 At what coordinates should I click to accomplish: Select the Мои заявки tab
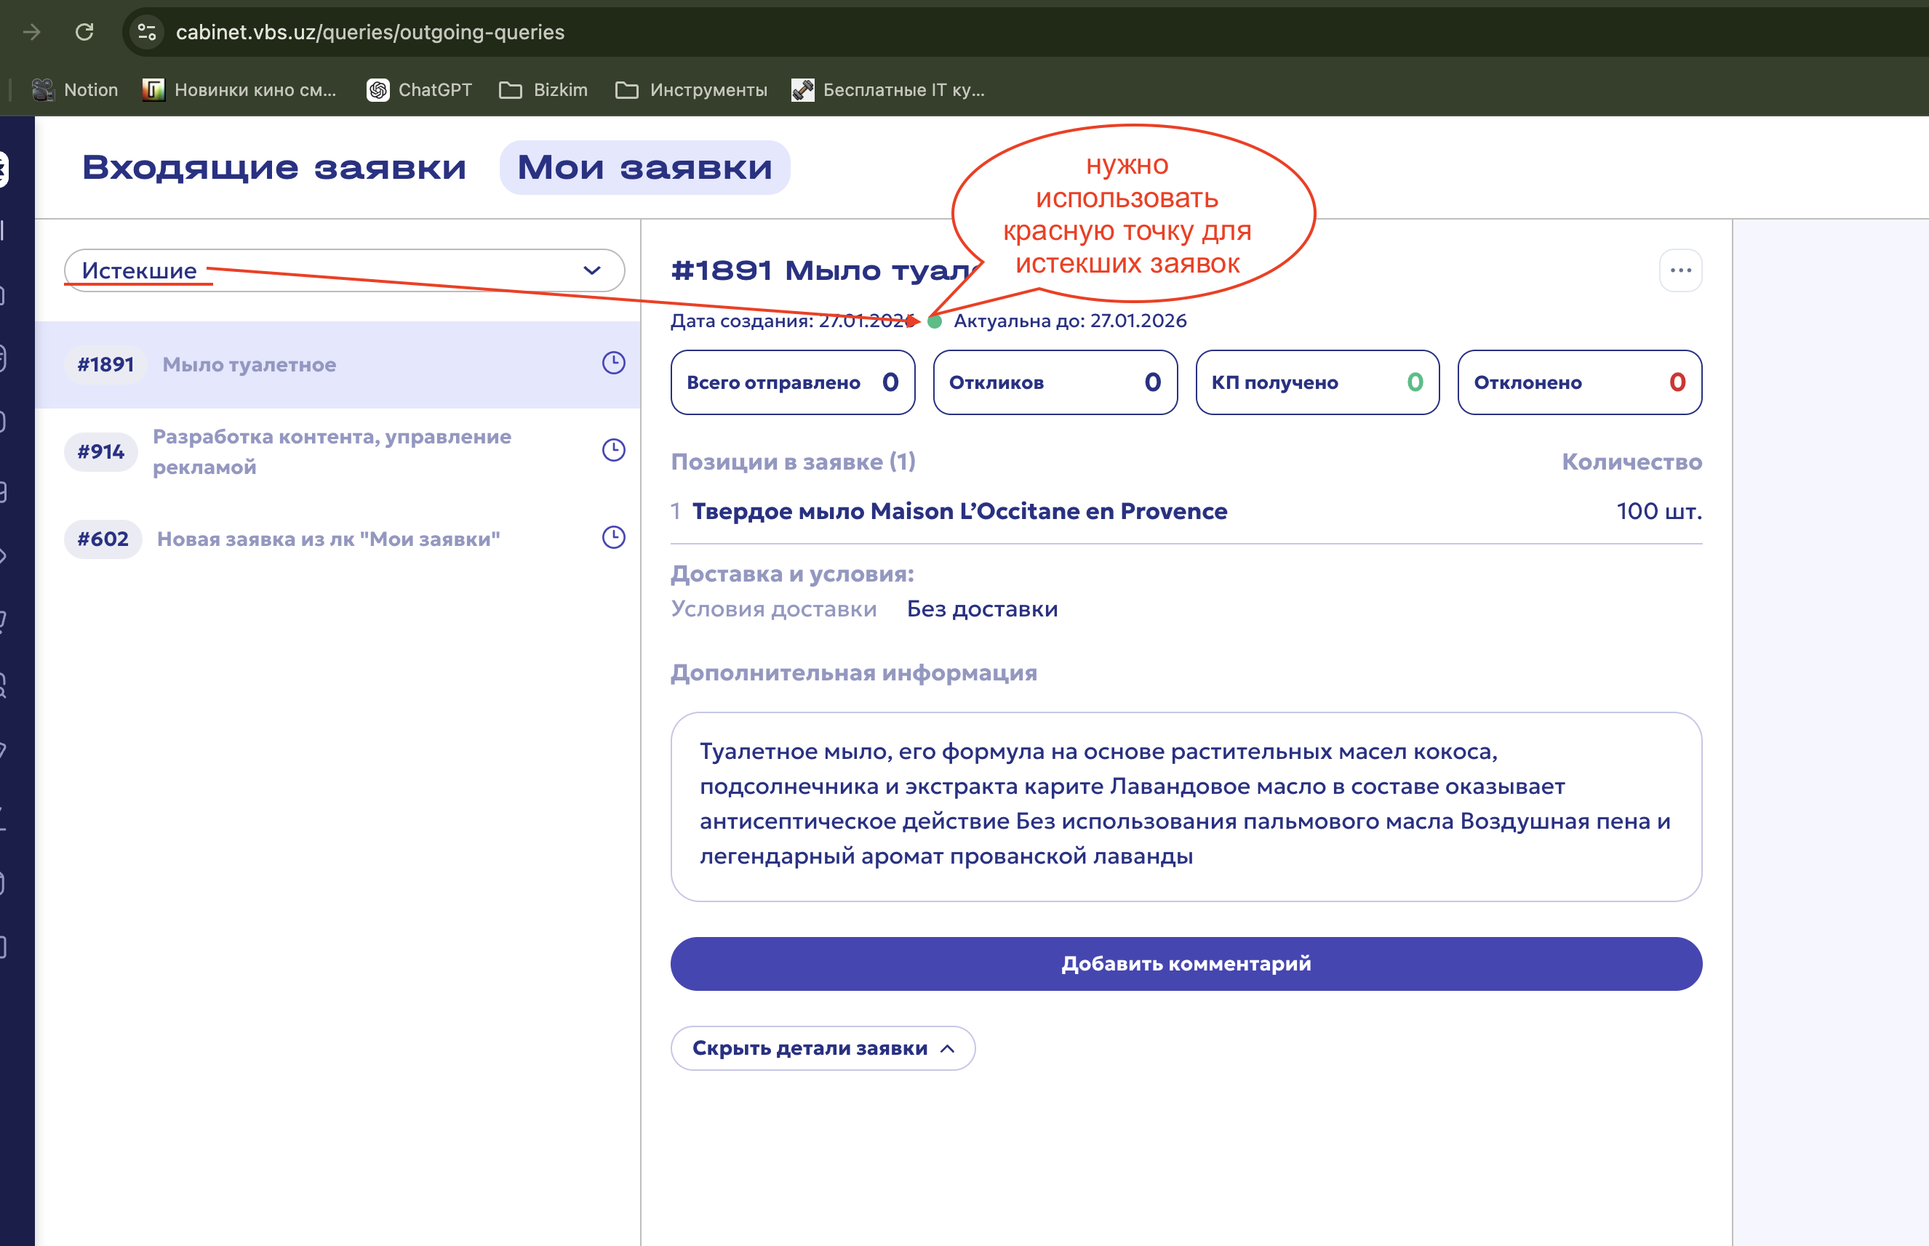click(644, 167)
